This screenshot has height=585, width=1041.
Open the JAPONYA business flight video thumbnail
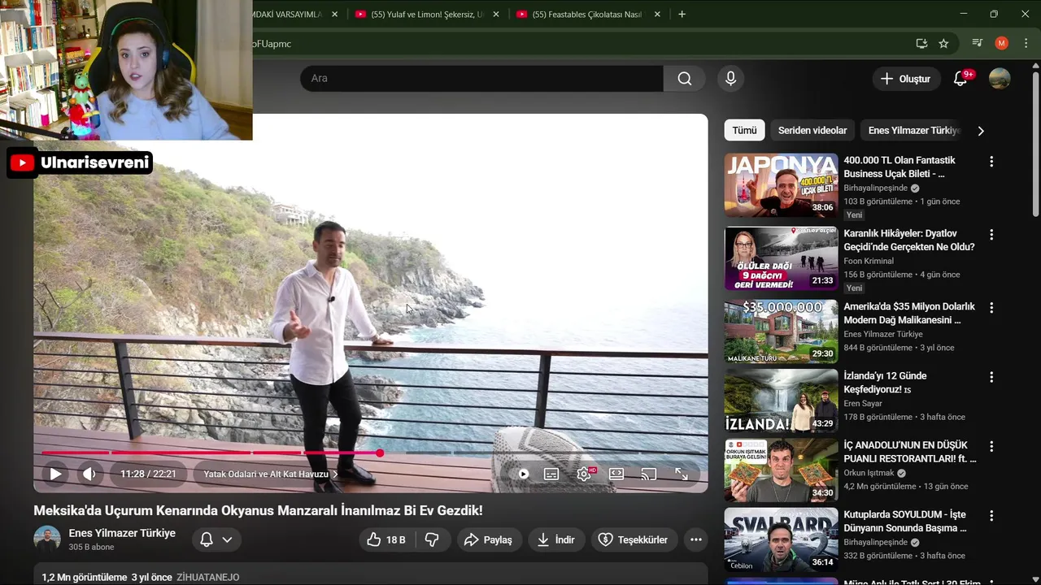(x=781, y=185)
